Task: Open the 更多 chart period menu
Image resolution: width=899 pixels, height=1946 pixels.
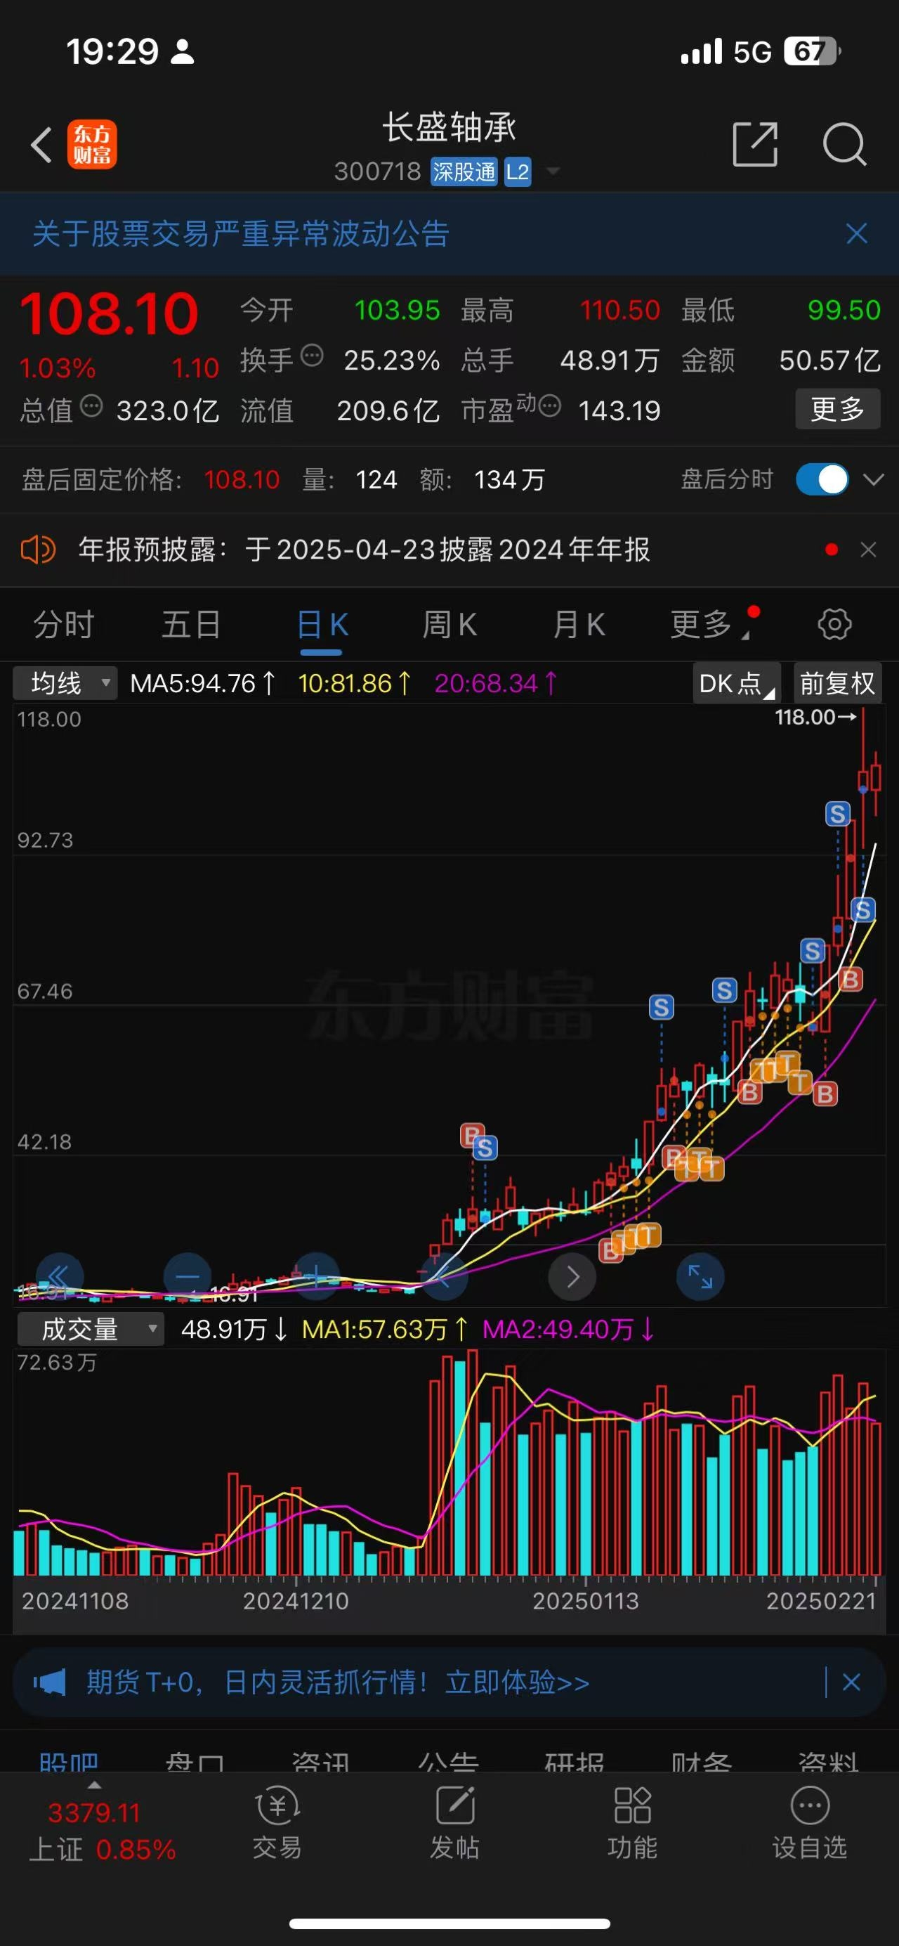Action: coord(709,625)
